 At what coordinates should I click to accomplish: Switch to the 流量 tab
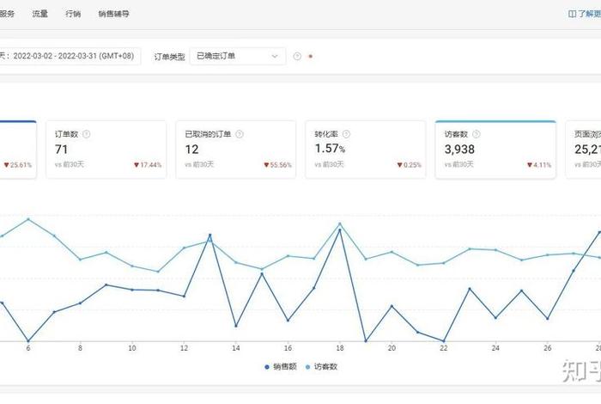pos(40,15)
